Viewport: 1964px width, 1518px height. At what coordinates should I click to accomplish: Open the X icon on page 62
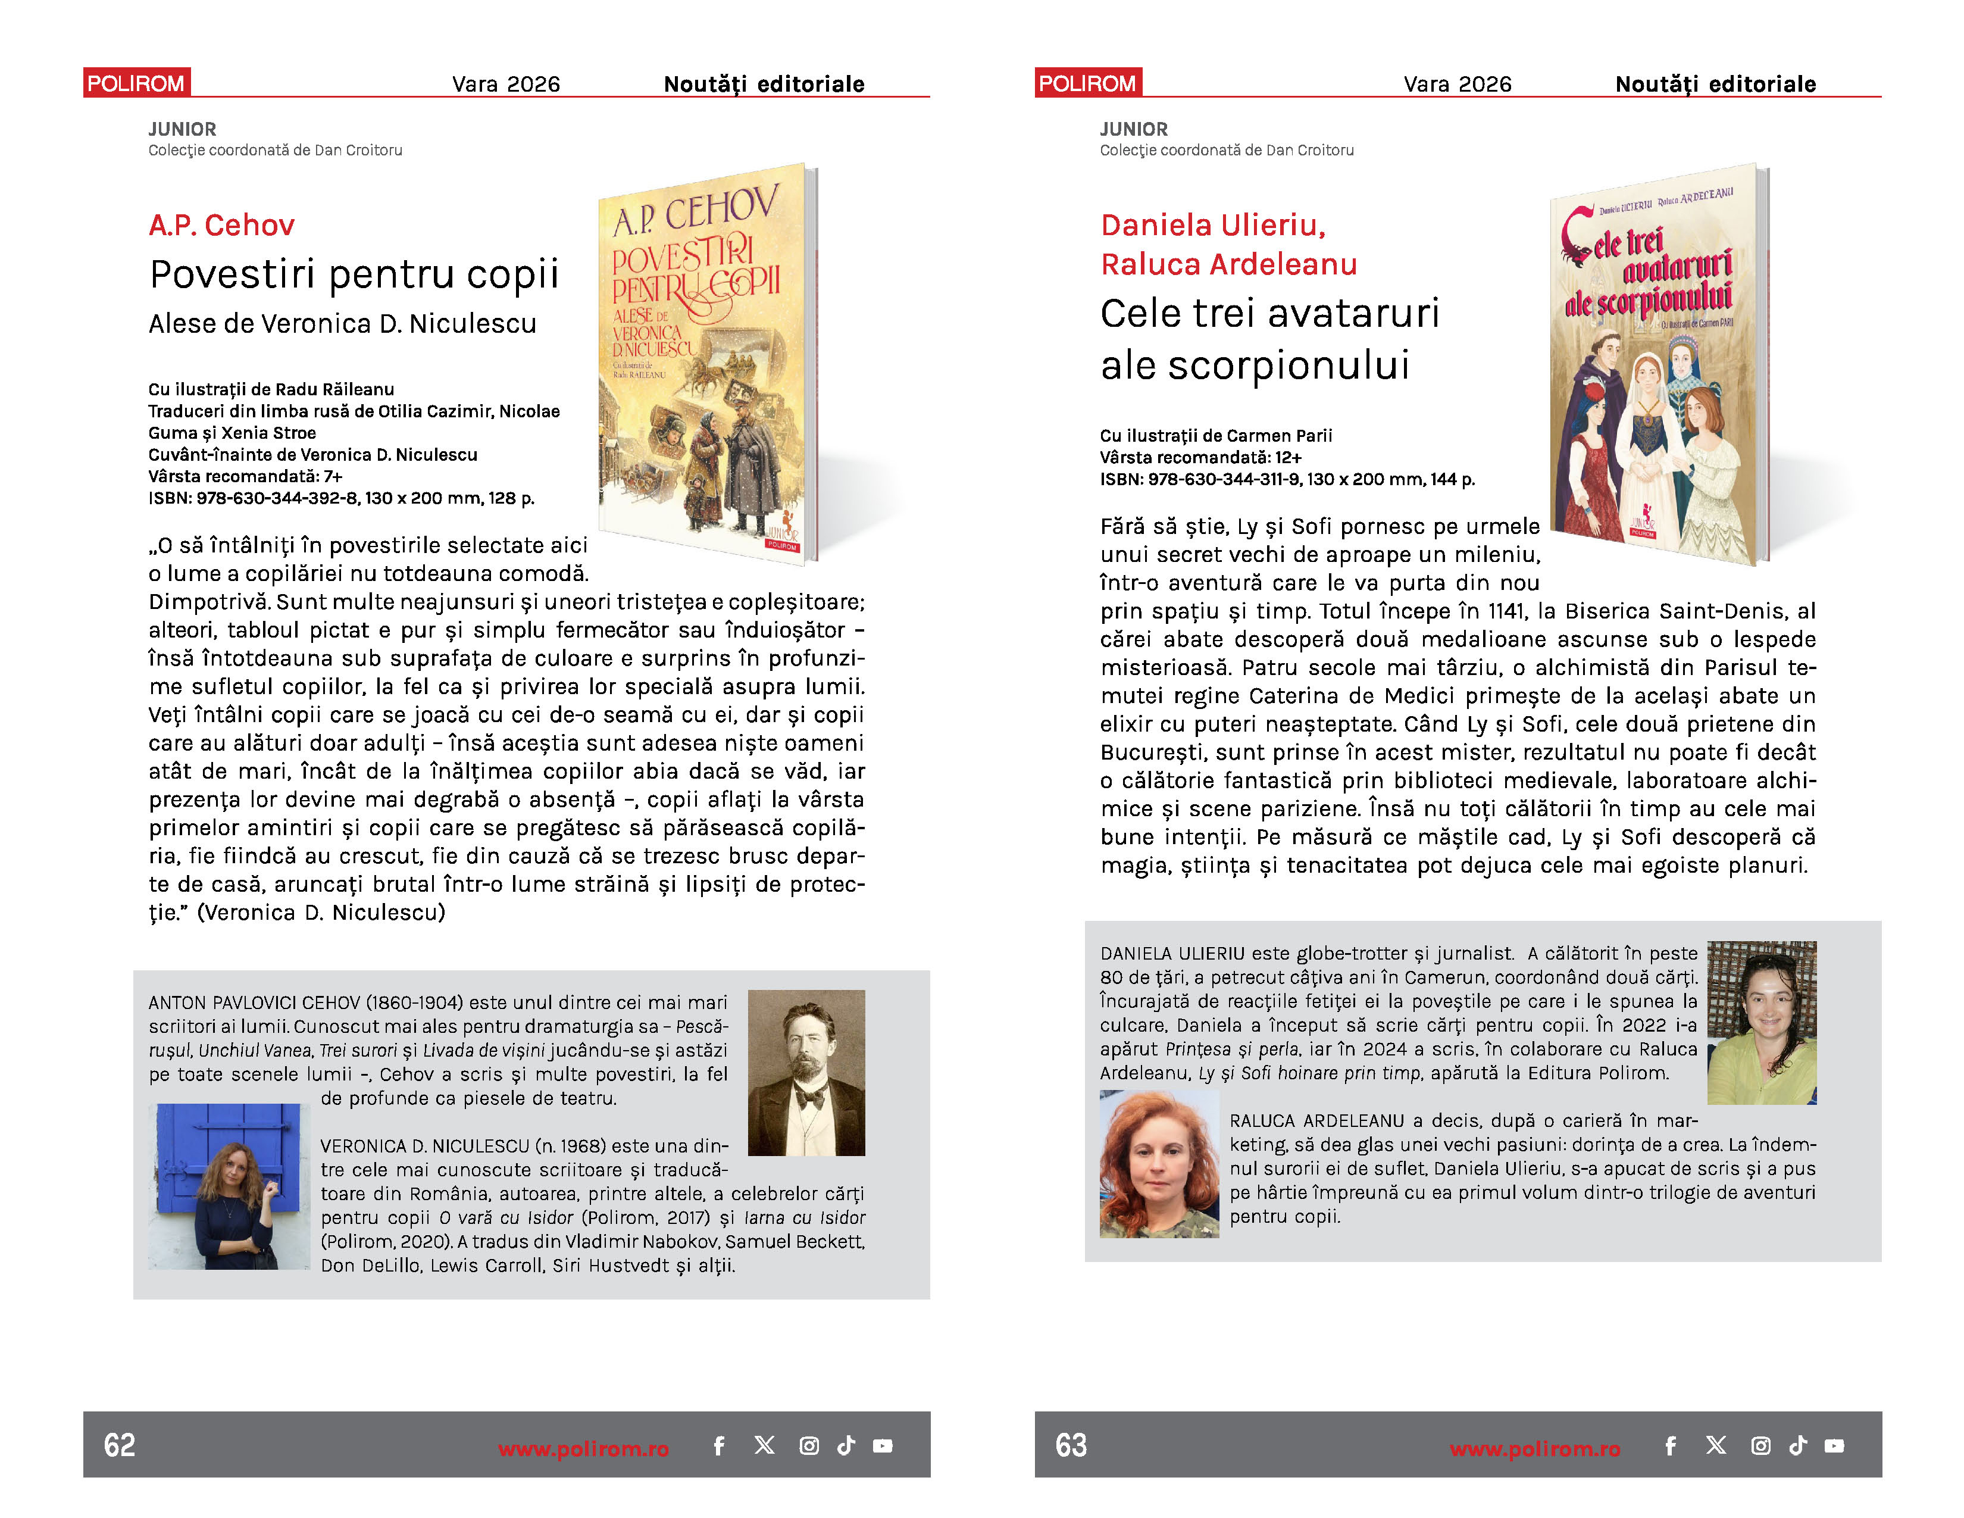[764, 1445]
